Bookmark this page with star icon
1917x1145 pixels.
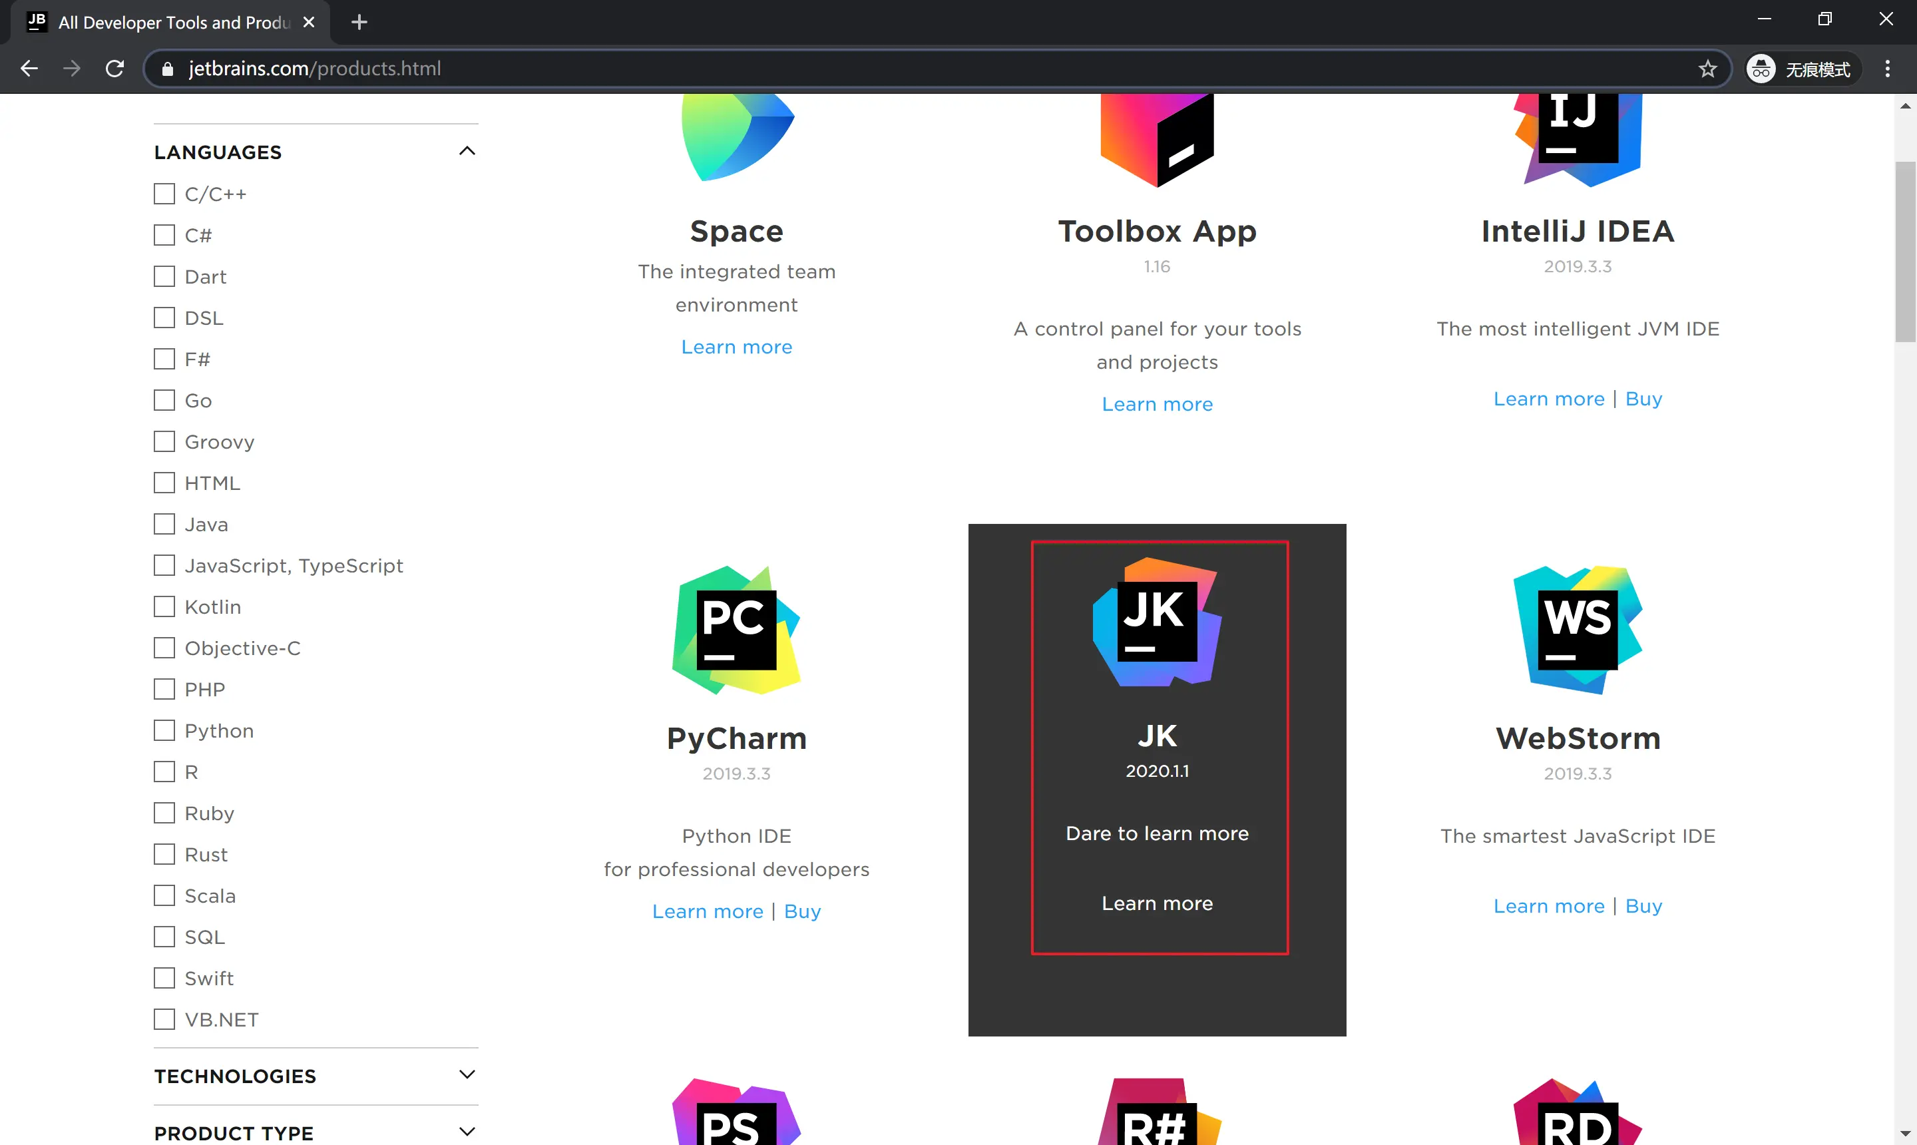(x=1707, y=69)
